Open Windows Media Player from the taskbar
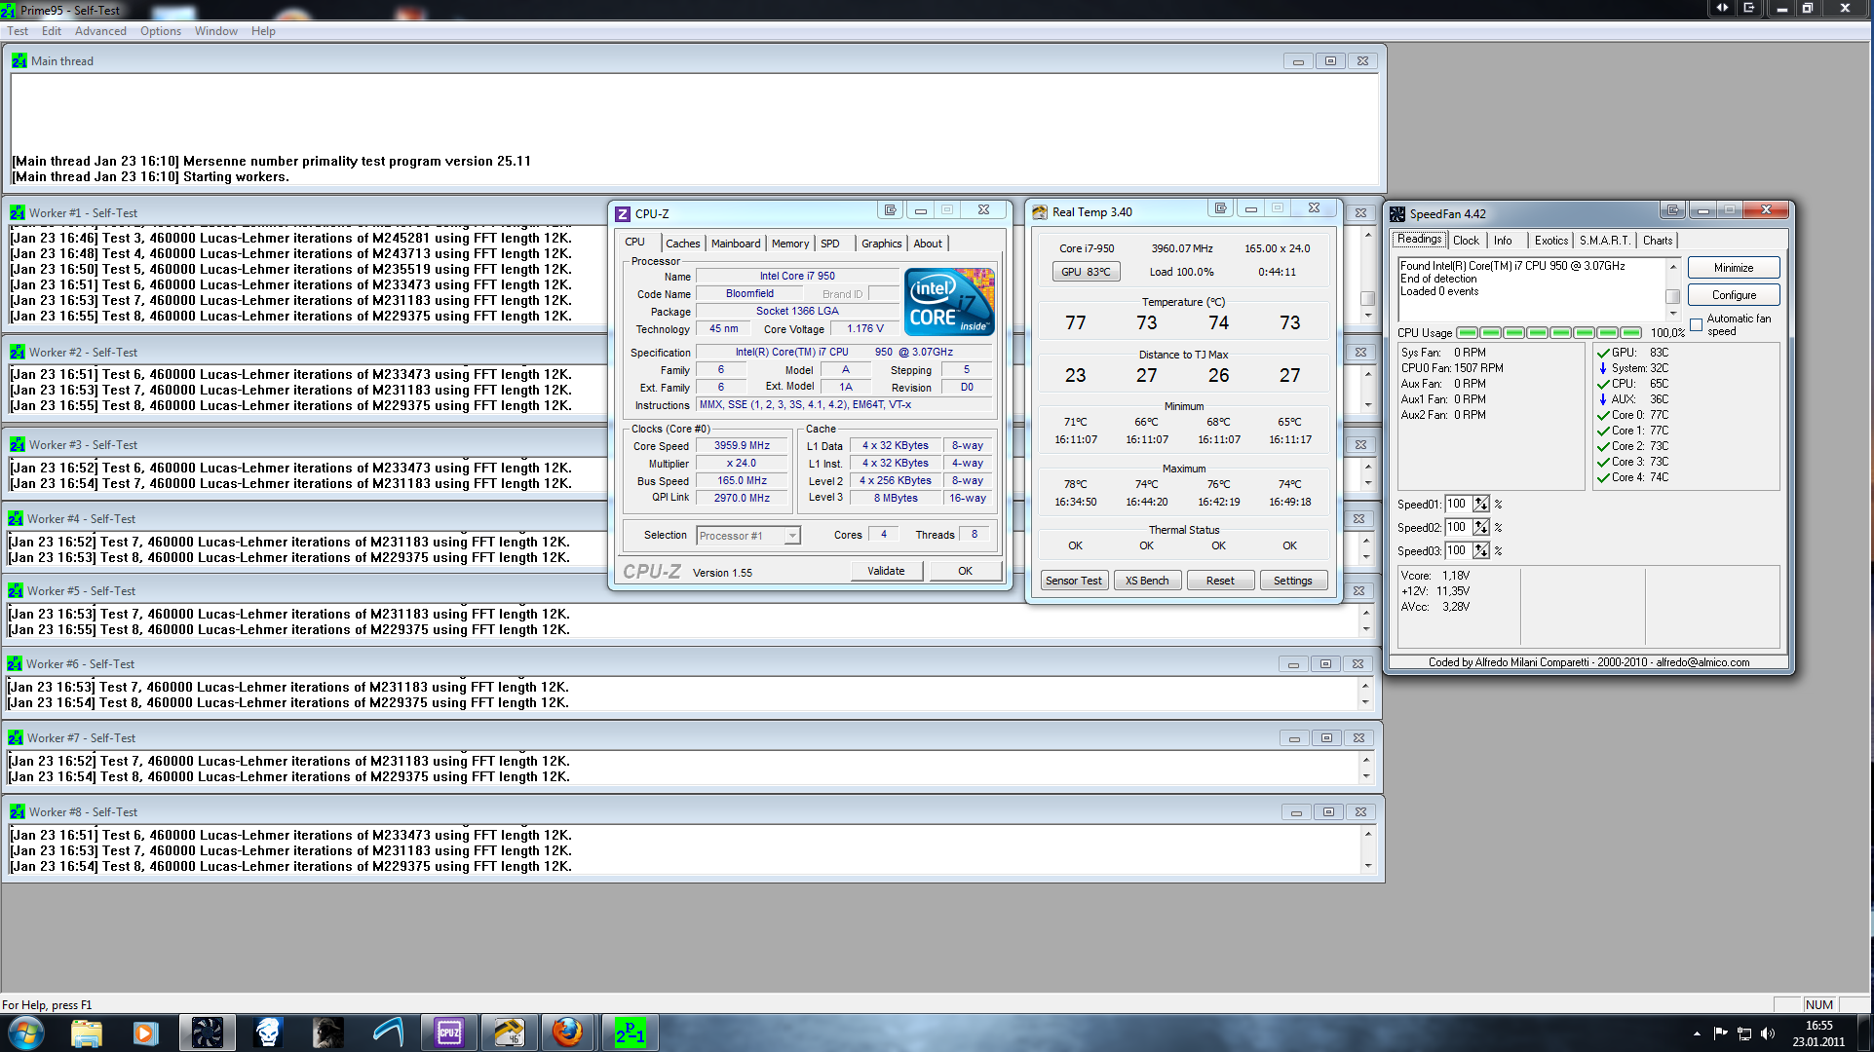 click(x=145, y=1033)
